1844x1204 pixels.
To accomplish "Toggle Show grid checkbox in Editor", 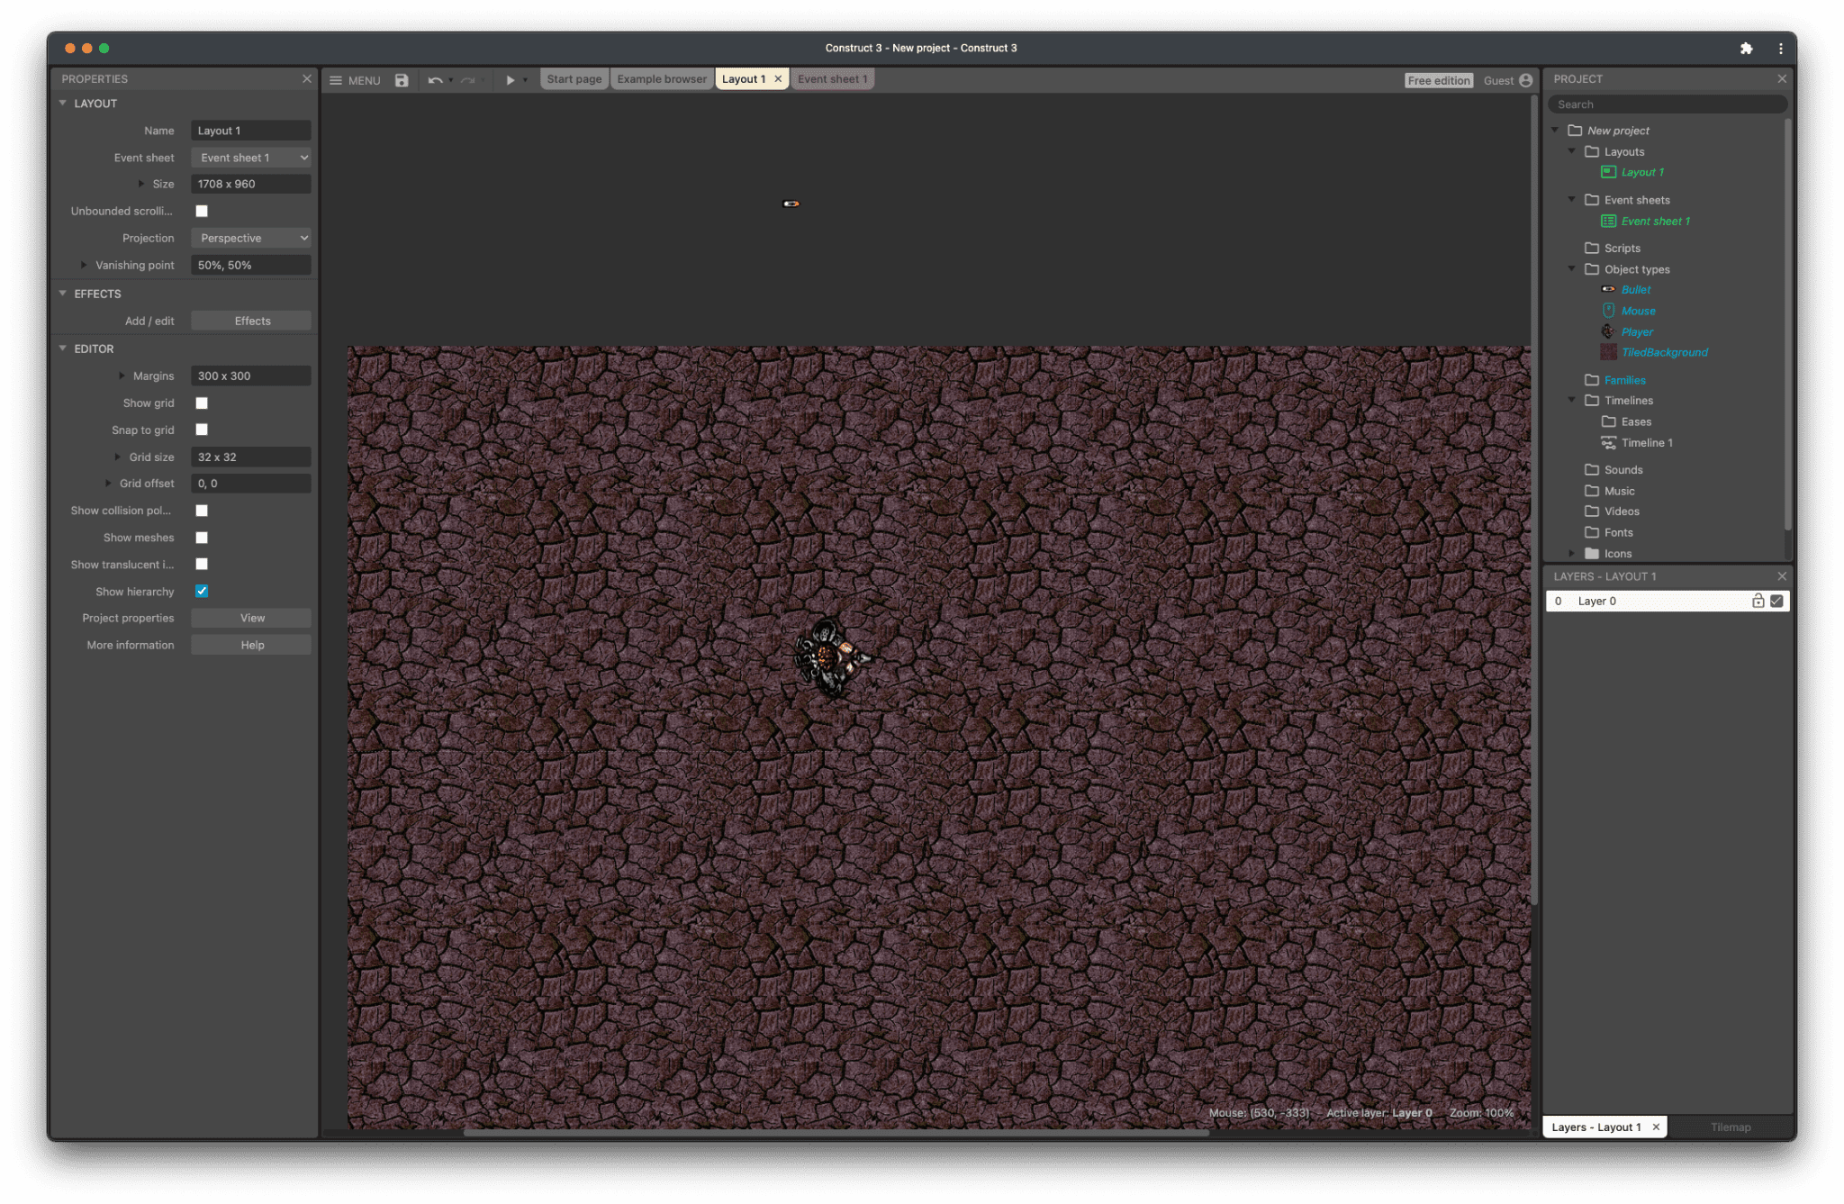I will (x=203, y=403).
